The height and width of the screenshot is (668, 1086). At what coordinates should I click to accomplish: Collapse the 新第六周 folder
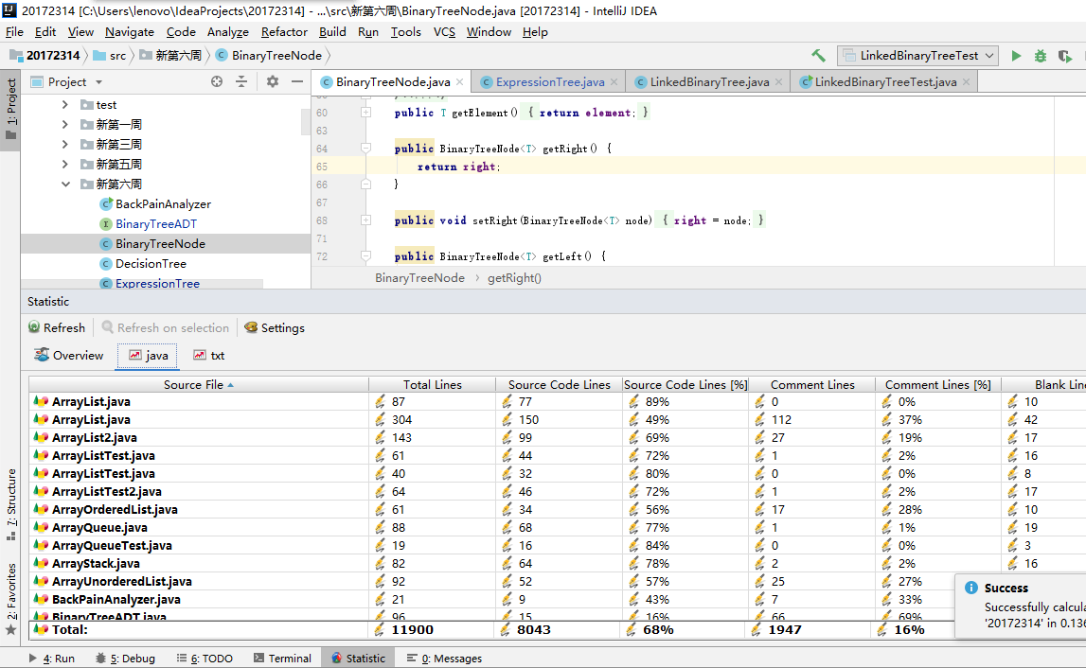coord(65,185)
